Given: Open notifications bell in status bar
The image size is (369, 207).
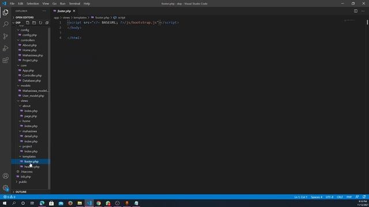Looking at the screenshot, I should [x=364, y=197].
